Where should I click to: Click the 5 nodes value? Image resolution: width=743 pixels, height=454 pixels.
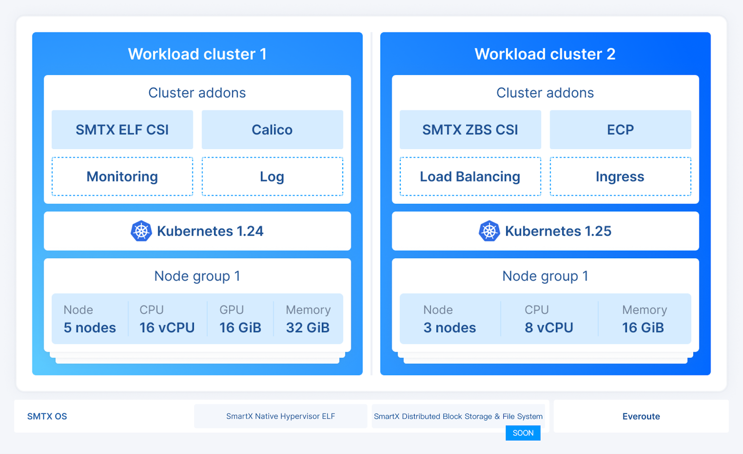pos(90,328)
